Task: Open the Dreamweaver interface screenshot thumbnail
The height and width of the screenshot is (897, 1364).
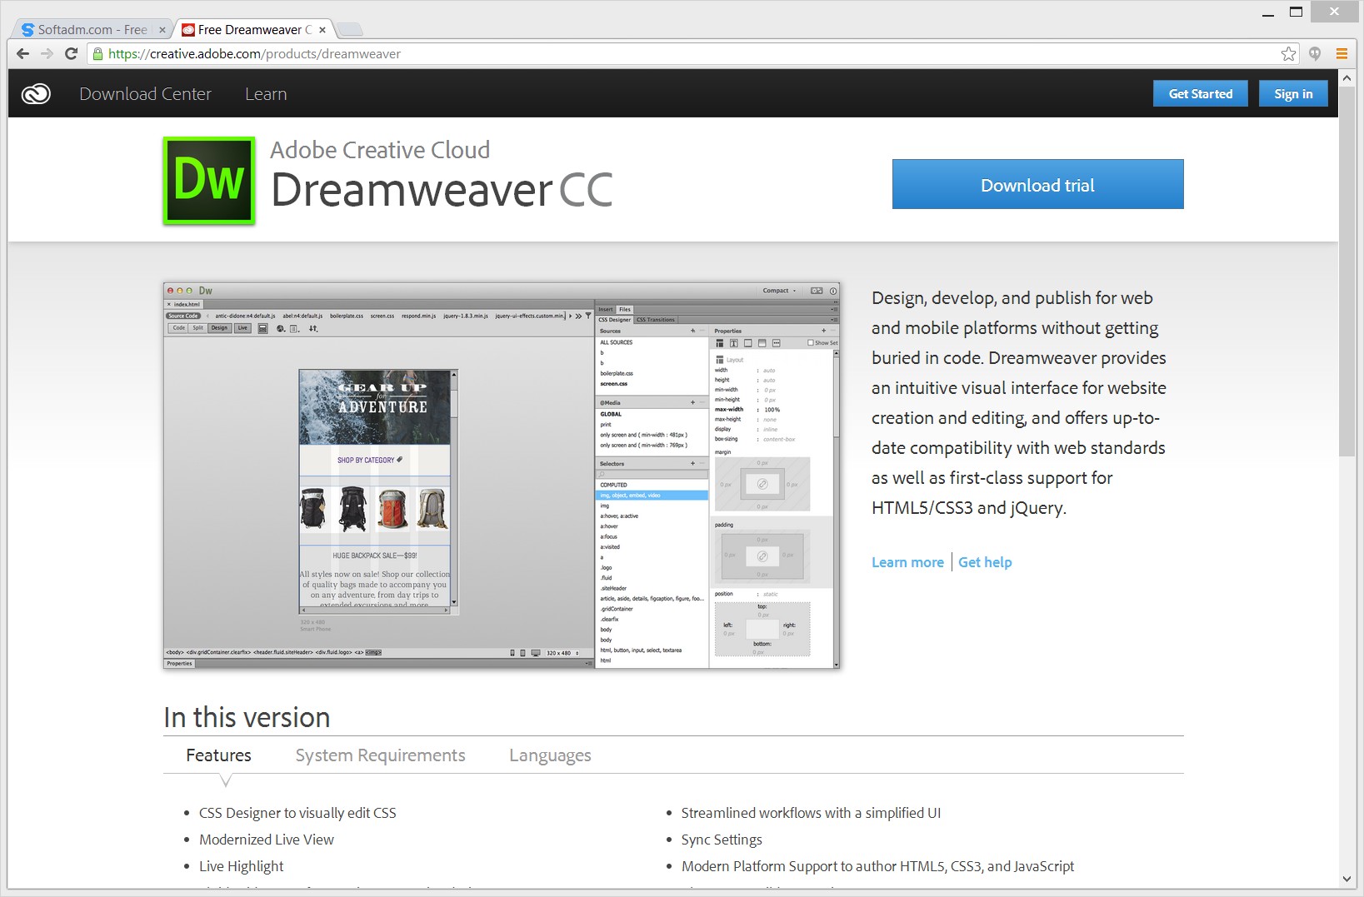Action: (x=502, y=475)
